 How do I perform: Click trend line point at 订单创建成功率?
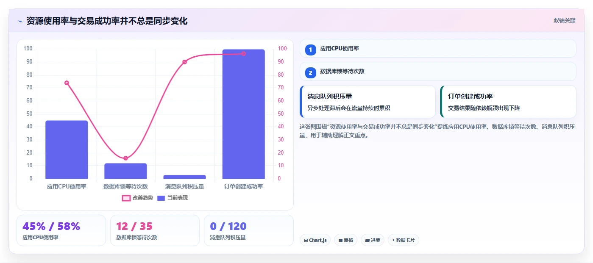pyautogui.click(x=243, y=54)
